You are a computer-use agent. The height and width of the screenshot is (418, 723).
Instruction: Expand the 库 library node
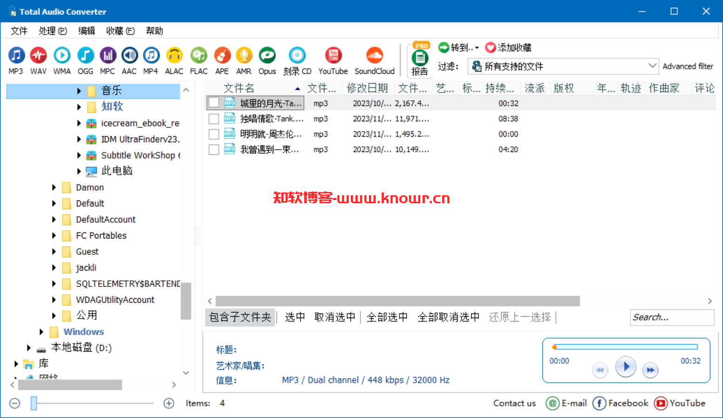click(x=16, y=364)
